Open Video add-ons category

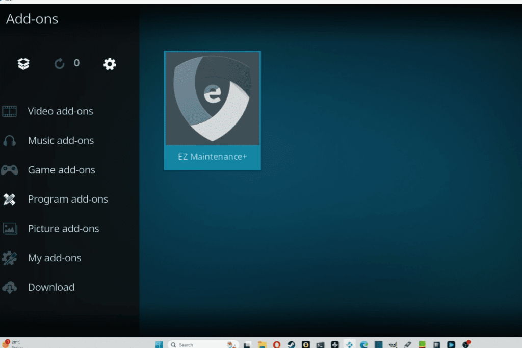pyautogui.click(x=60, y=111)
